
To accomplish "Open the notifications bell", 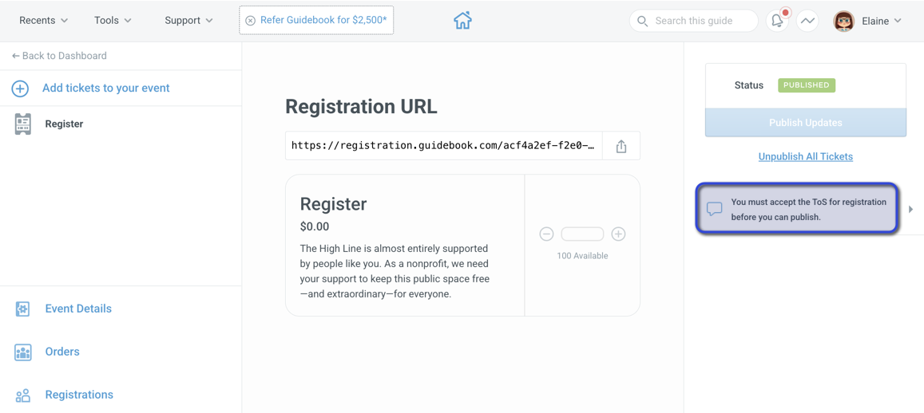I will coord(777,21).
